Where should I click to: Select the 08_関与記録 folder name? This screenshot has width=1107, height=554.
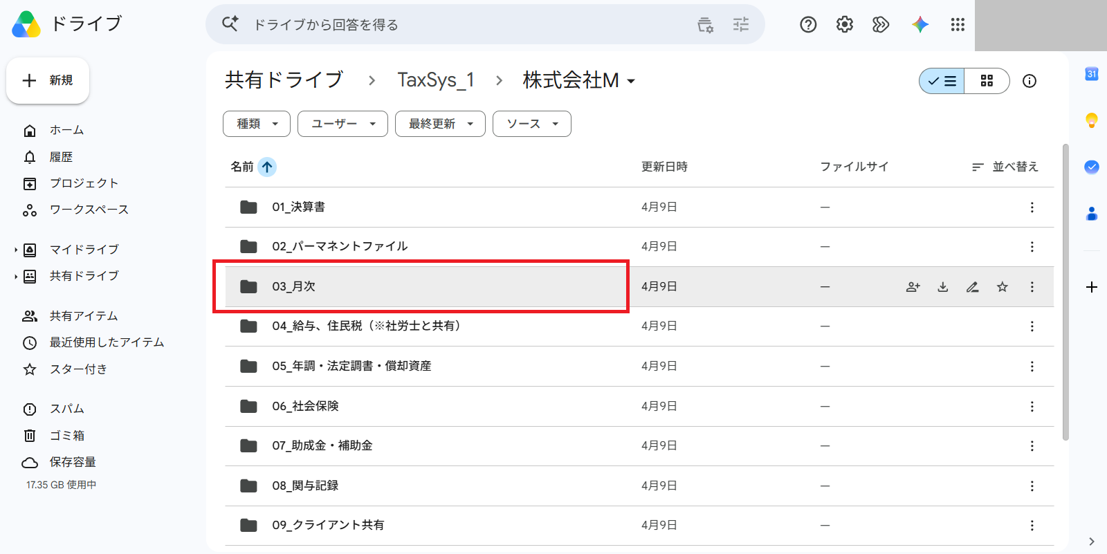305,486
